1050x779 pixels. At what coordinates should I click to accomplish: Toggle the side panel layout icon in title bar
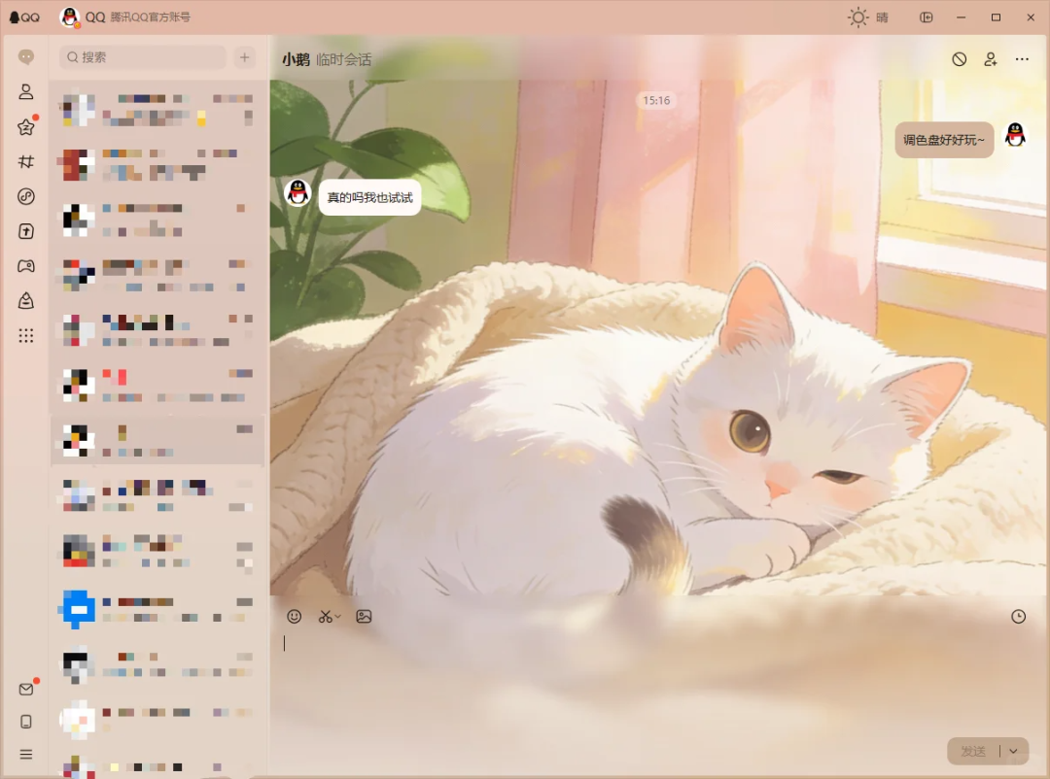(926, 17)
